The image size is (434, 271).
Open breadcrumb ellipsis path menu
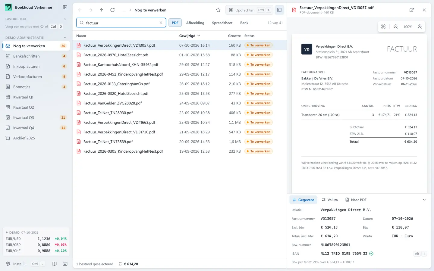pos(124,10)
